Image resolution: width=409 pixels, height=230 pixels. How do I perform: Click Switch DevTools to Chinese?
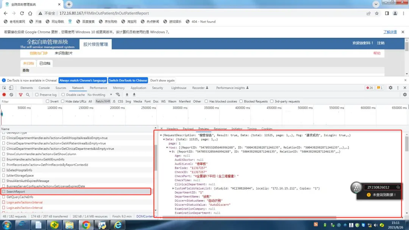tap(128, 80)
